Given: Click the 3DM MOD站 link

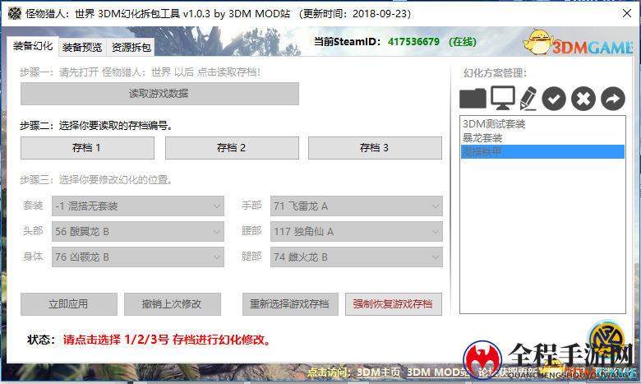Looking at the screenshot, I should tap(438, 372).
